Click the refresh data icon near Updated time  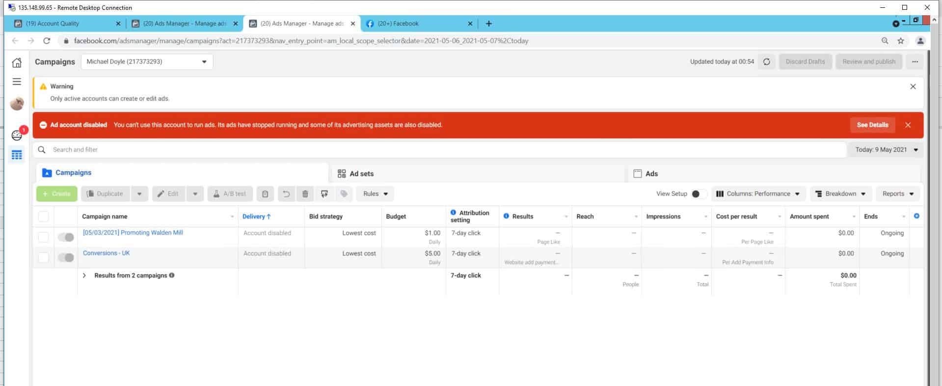click(766, 62)
